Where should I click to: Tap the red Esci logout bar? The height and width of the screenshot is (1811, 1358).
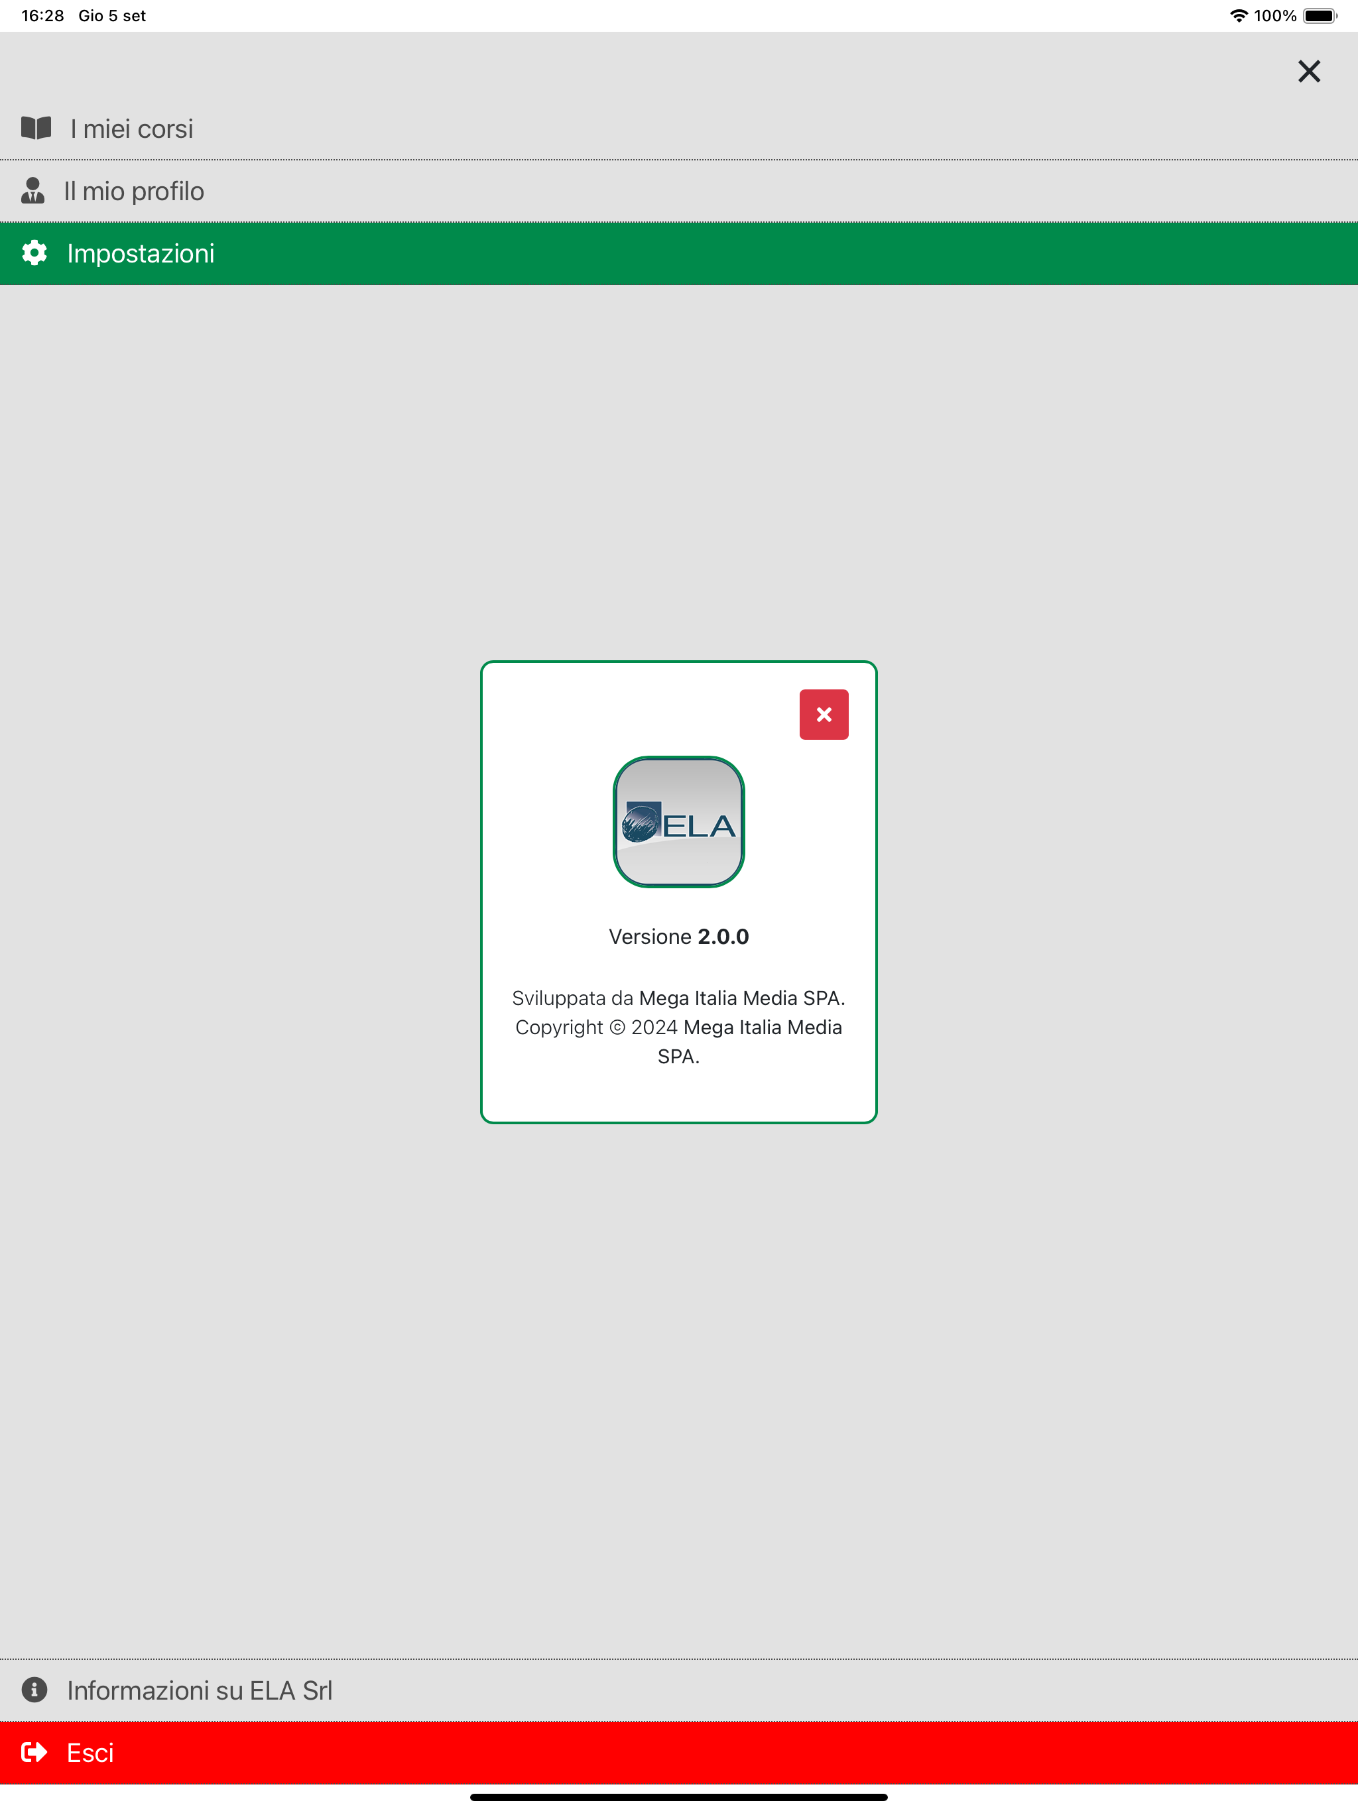click(x=679, y=1753)
